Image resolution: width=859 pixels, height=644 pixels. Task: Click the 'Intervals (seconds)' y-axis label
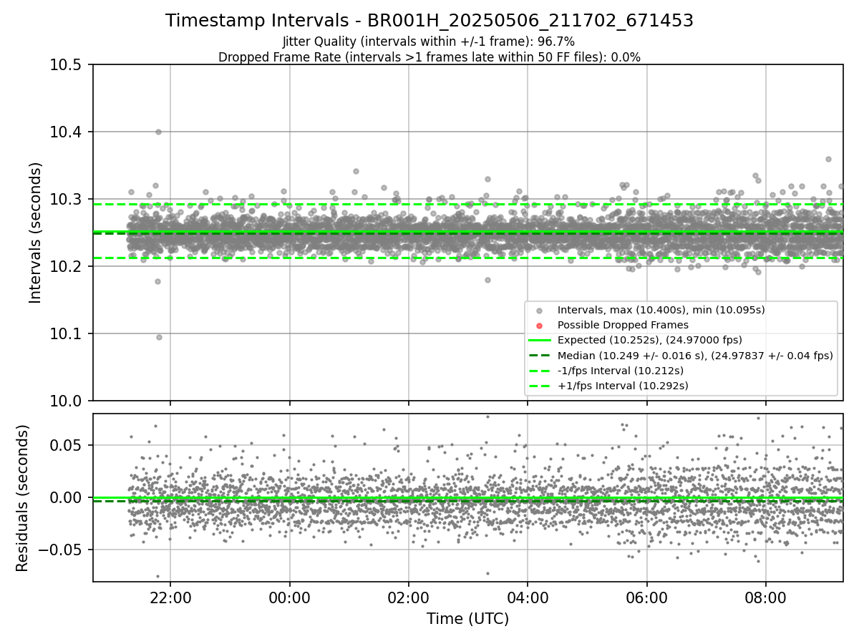point(36,233)
